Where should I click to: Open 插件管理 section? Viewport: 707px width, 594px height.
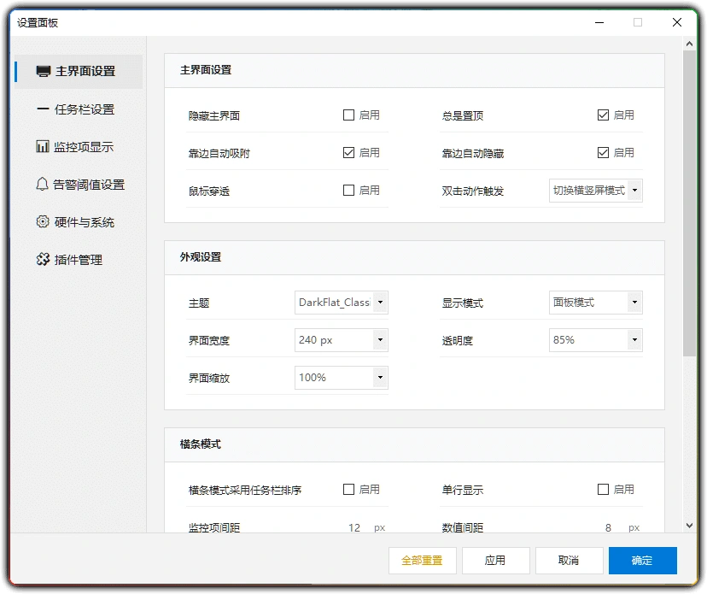79,260
